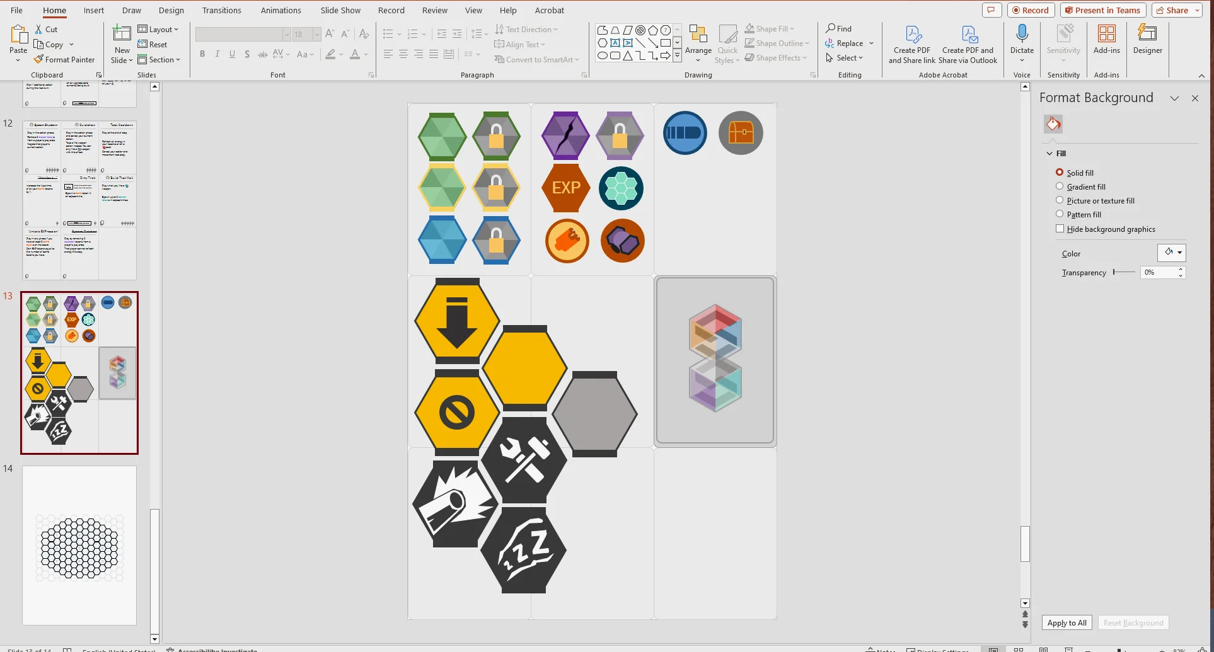The height and width of the screenshot is (652, 1214).
Task: Enable Hide background graphics checkbox
Action: pos(1060,229)
